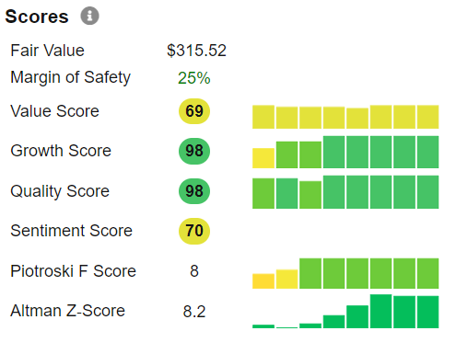The image size is (468, 354).
Task: Select the Fair Value $315.52 amount
Action: pos(196,51)
